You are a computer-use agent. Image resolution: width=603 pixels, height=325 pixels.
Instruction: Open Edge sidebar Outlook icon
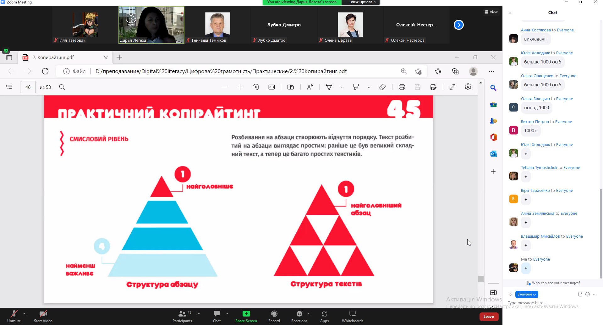pos(493,154)
